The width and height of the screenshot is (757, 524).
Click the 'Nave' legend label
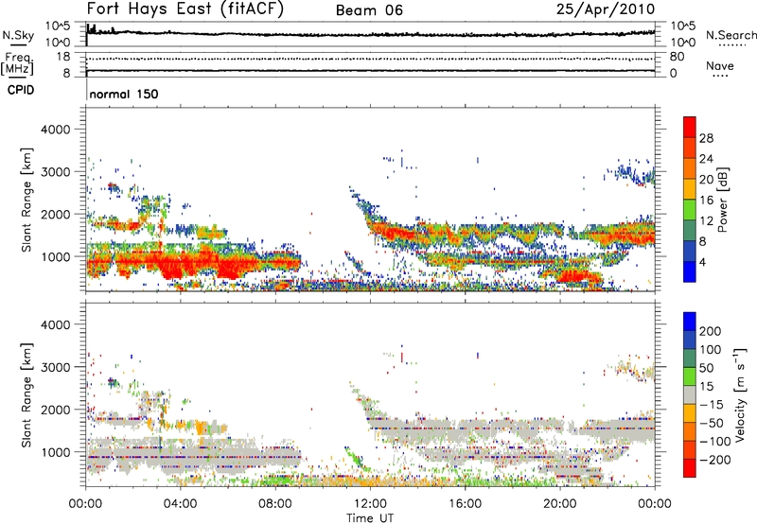pos(720,65)
